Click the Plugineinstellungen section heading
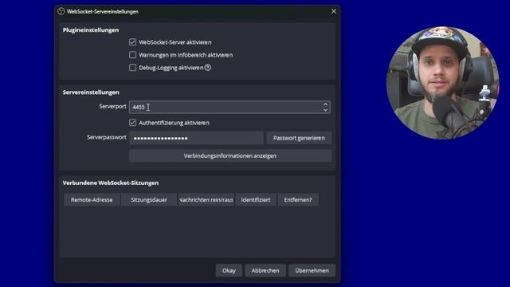Screen dimensions: 510x287 [91, 30]
